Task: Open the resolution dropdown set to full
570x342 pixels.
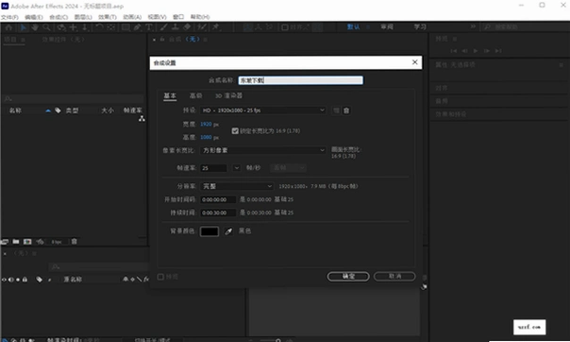Action: (x=237, y=186)
